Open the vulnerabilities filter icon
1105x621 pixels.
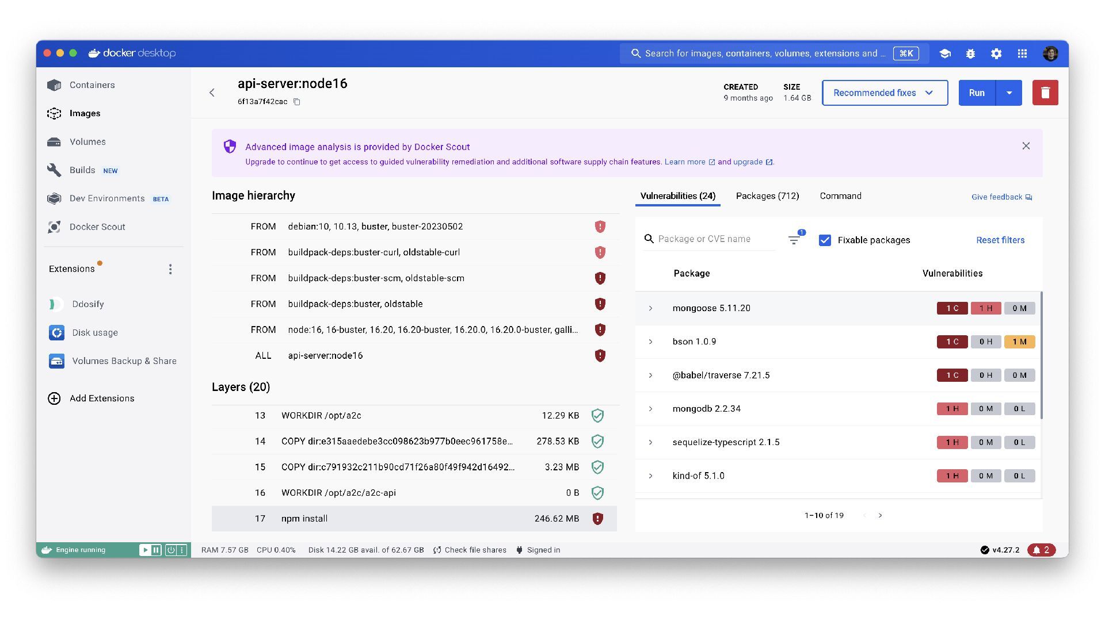[794, 240]
